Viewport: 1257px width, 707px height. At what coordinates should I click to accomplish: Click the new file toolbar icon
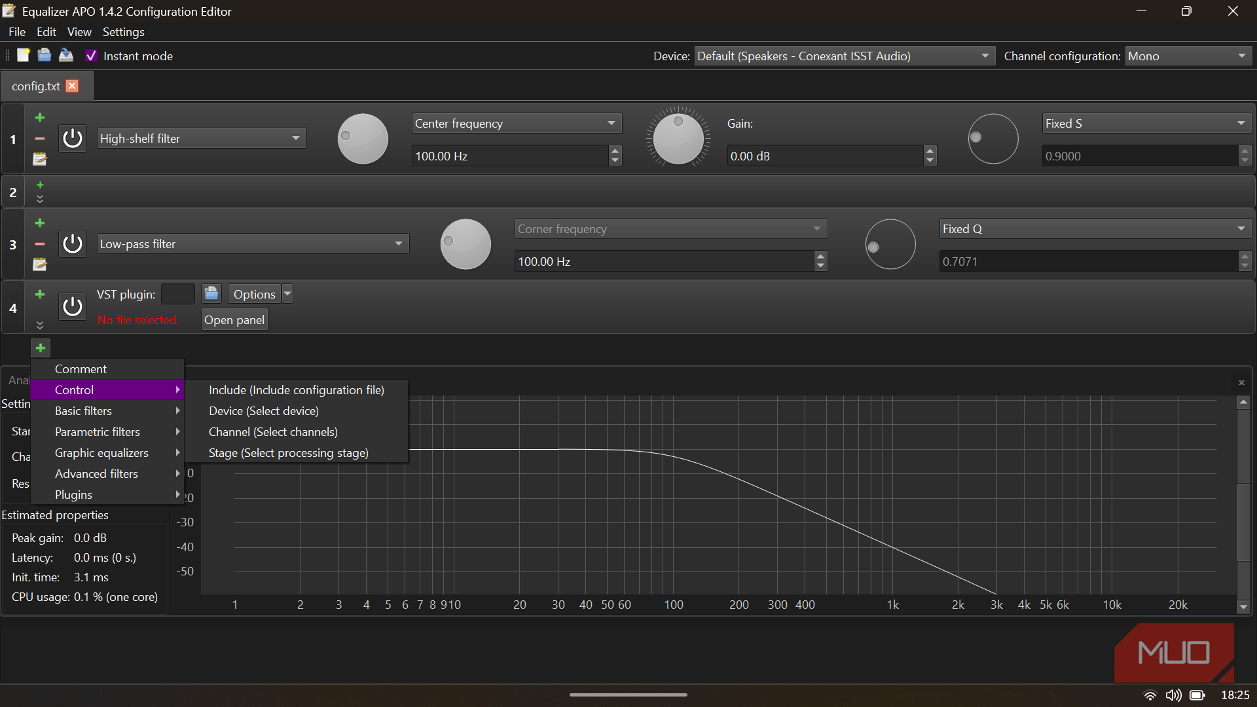tap(24, 56)
